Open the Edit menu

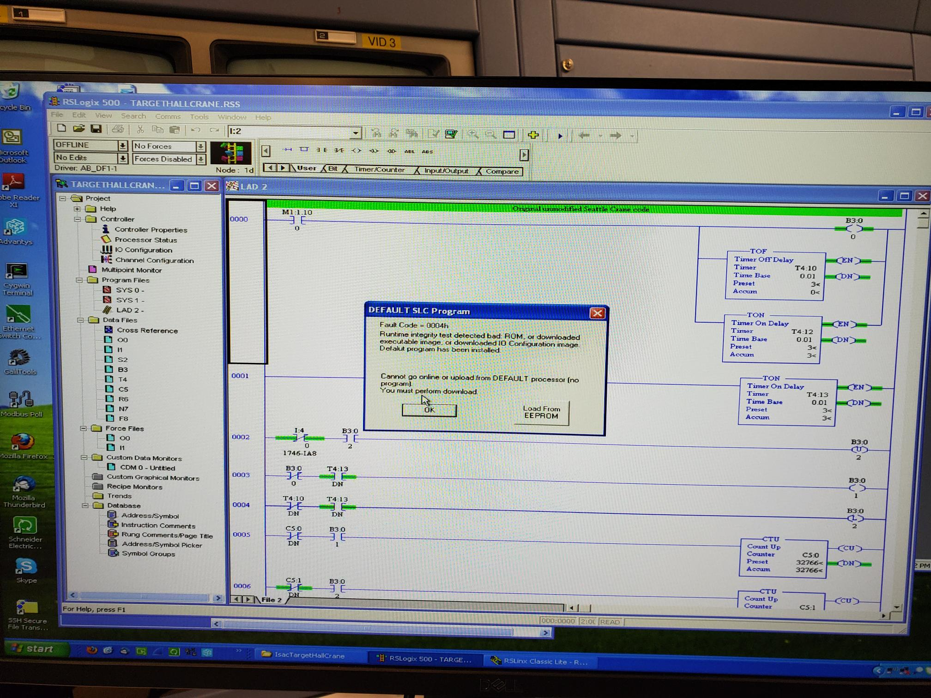tap(79, 115)
